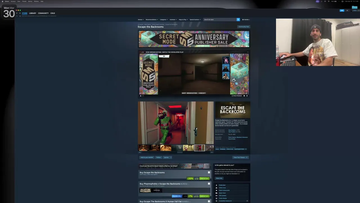Image resolution: width=360 pixels, height=203 pixels.
Task: Click the More Info button
Action: click(x=219, y=178)
